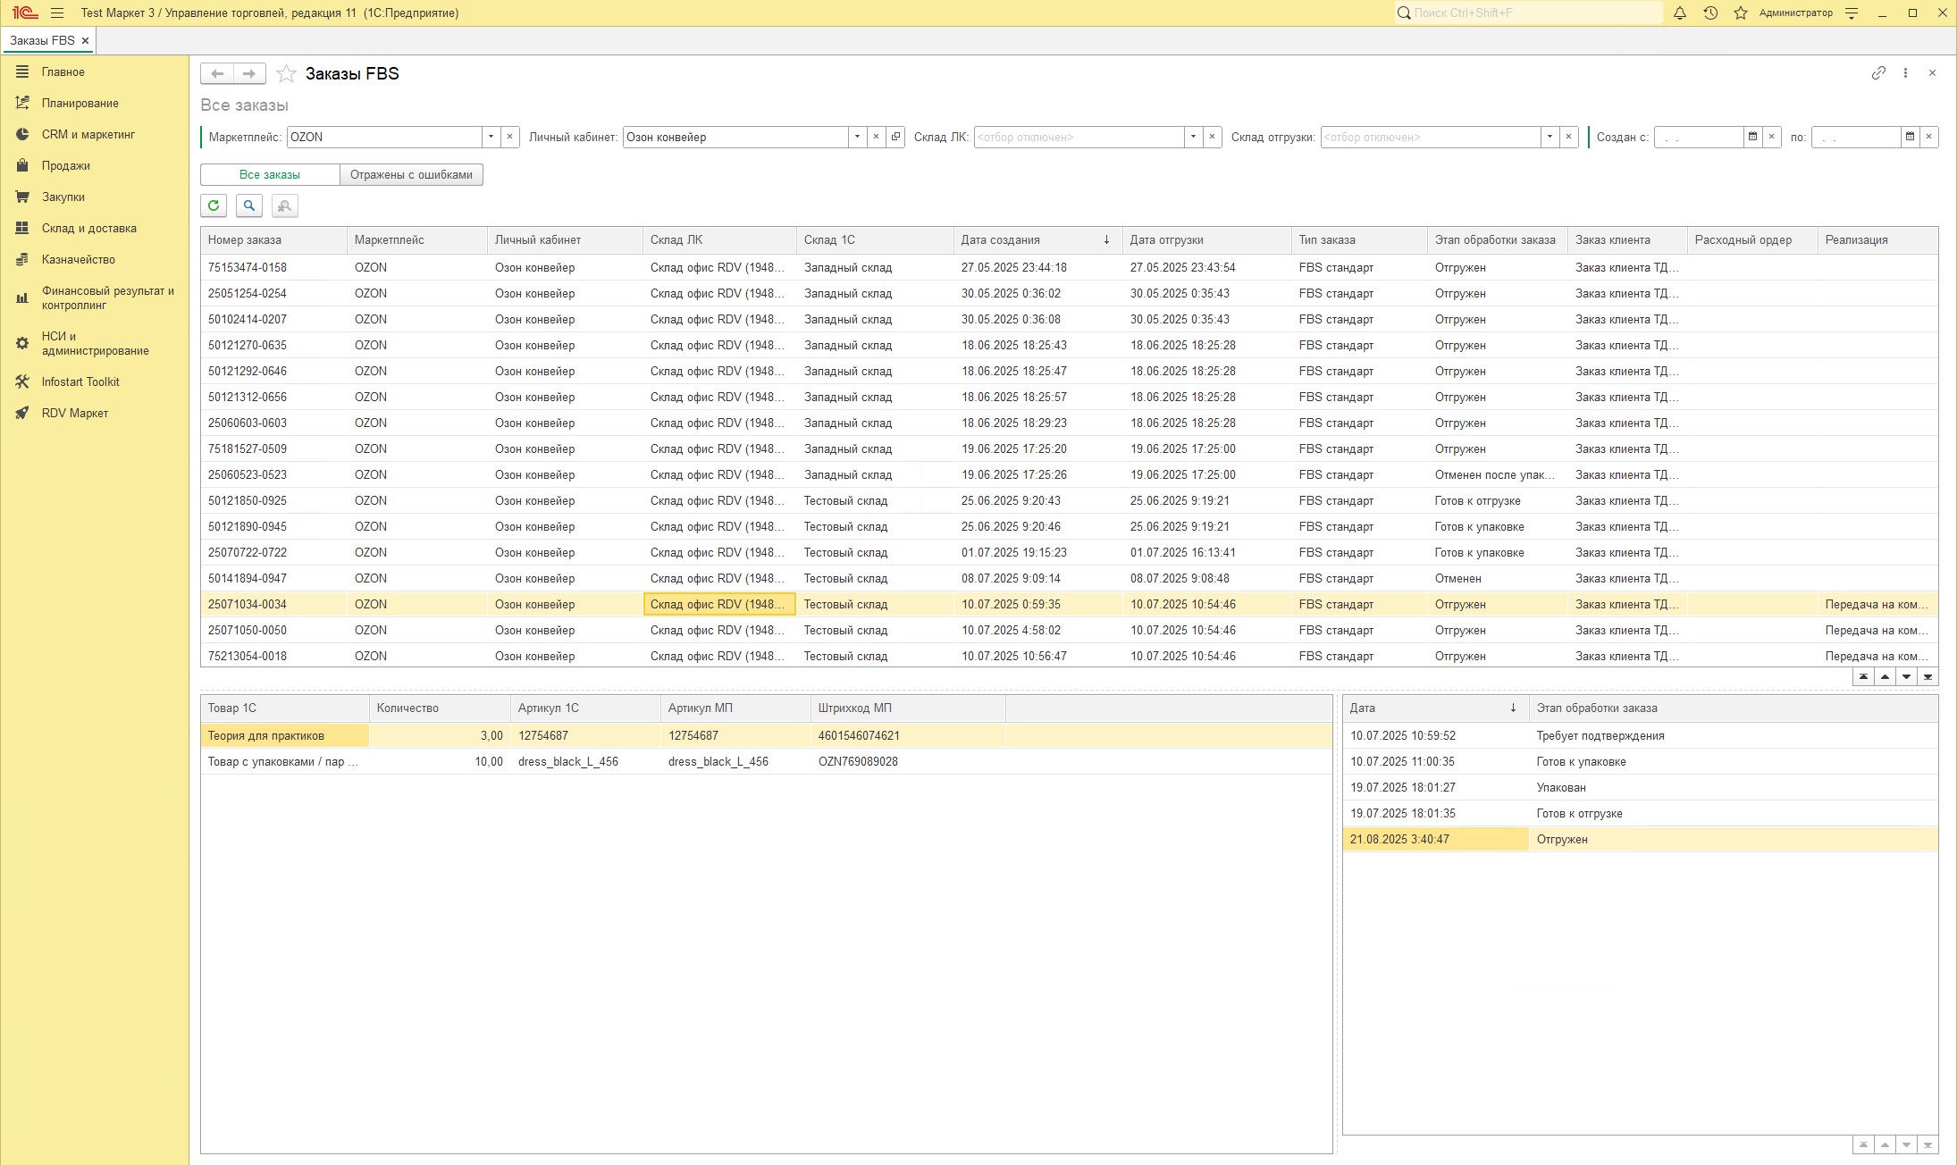Click the 1C logo icon
Image resolution: width=1957 pixels, height=1165 pixels.
[x=25, y=13]
